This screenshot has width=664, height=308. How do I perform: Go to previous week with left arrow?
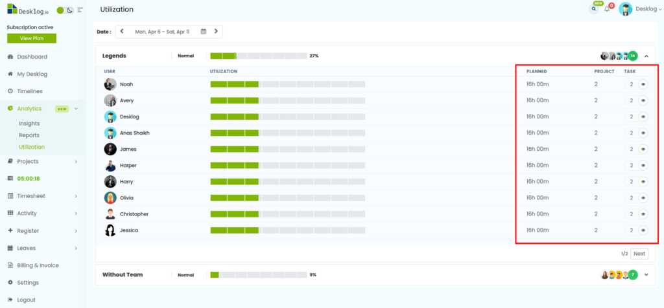(122, 31)
